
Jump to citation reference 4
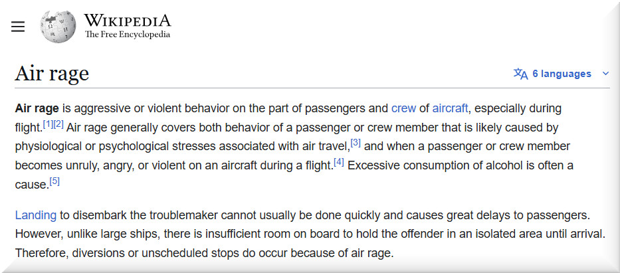[x=339, y=161]
